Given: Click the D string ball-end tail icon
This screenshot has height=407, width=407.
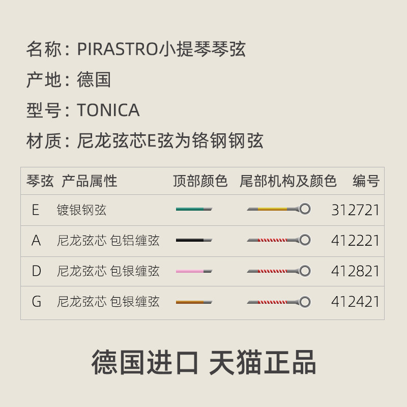Looking at the screenshot, I should 279,271.
